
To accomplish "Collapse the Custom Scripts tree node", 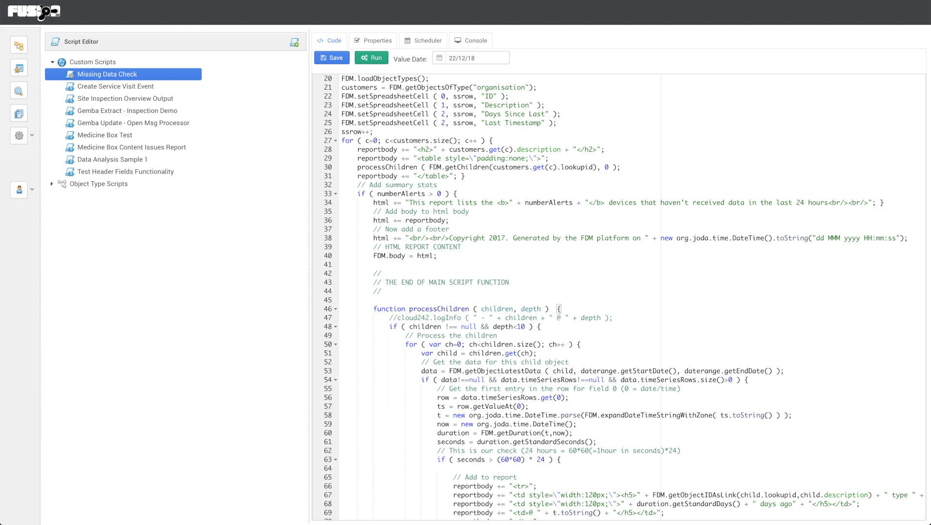I will (52, 62).
